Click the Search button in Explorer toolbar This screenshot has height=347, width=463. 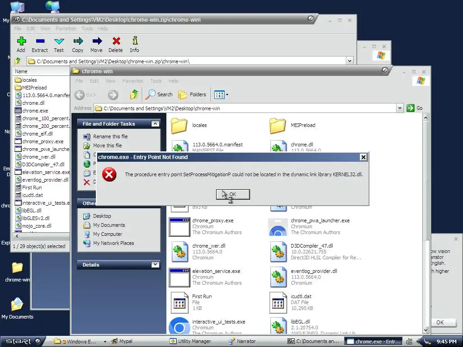click(160, 94)
